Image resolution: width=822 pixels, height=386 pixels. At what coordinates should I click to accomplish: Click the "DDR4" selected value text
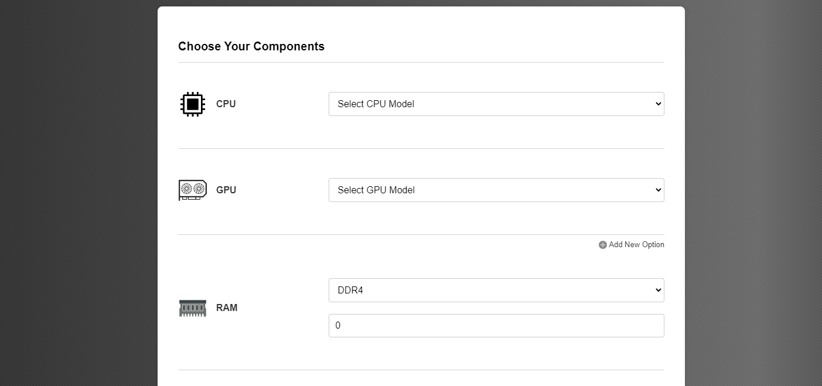click(350, 291)
